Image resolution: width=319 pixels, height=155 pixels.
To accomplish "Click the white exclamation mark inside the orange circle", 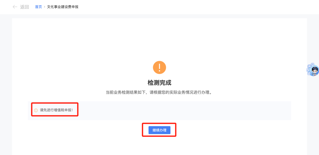I will click(159, 67).
